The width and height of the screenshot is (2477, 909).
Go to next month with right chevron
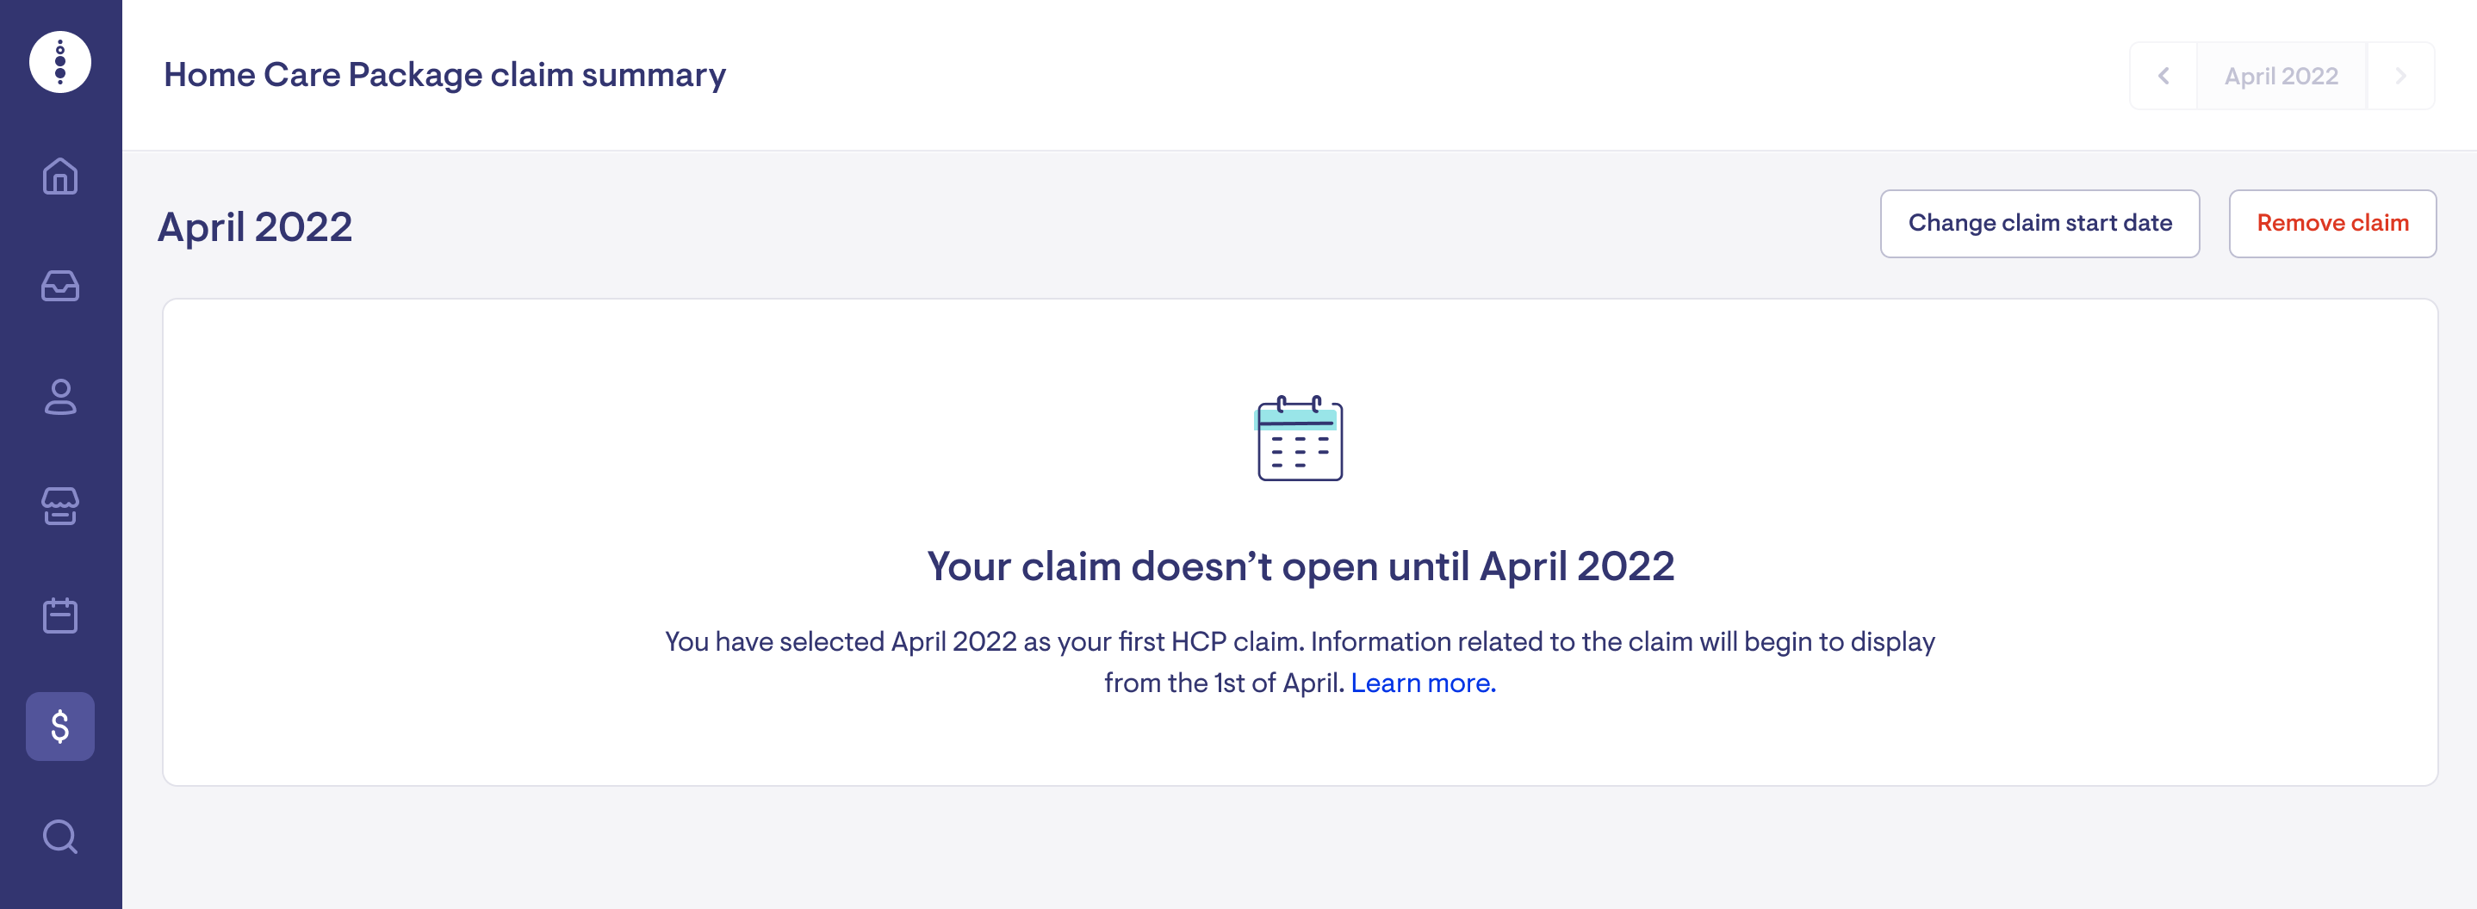click(2400, 76)
